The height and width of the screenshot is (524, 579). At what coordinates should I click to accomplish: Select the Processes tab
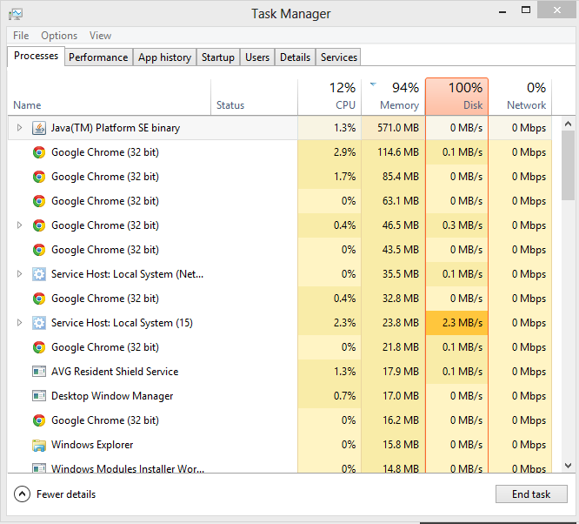coord(36,57)
